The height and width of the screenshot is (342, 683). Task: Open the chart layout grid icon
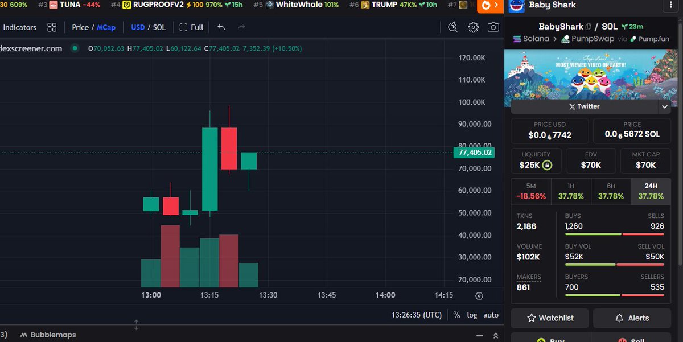pyautogui.click(x=52, y=27)
